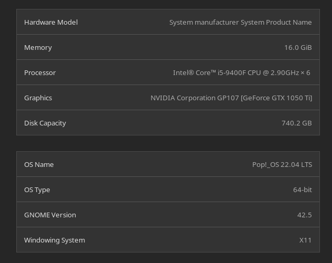Viewport: 332px width, 263px height.
Task: Click the Processor label
Action: pyautogui.click(x=40, y=72)
